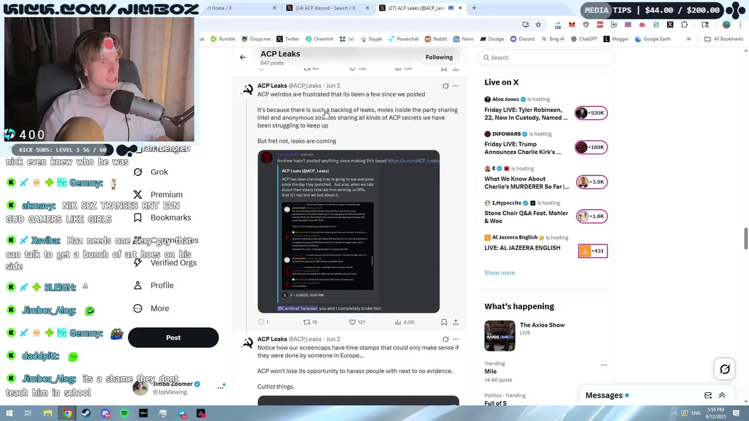The image size is (749, 421).
Task: Open the floating Grok button
Action: click(x=725, y=369)
